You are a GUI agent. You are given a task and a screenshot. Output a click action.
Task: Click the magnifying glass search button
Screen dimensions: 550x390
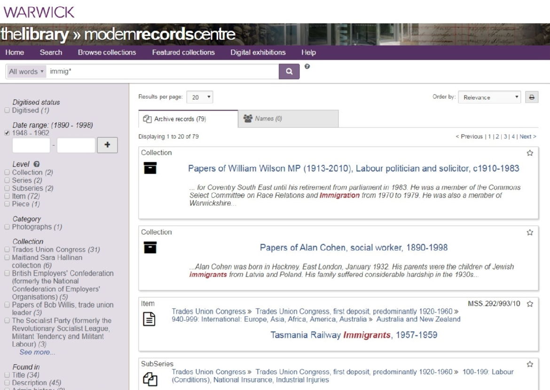[289, 72]
